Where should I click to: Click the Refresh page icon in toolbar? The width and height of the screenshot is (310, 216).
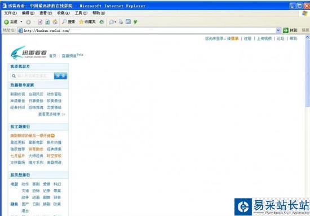pyautogui.click(x=47, y=22)
